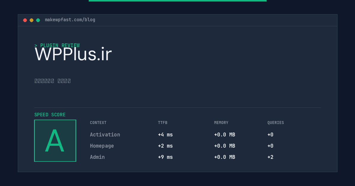
Task: Click the CONTEXT column header
Action: 98,123
